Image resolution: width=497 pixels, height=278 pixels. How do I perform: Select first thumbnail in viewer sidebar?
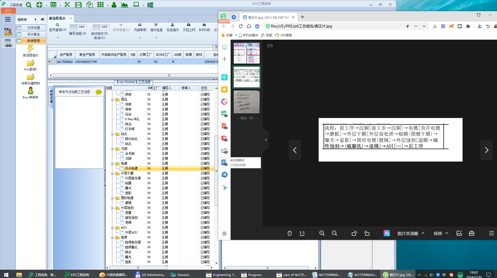(x=246, y=53)
